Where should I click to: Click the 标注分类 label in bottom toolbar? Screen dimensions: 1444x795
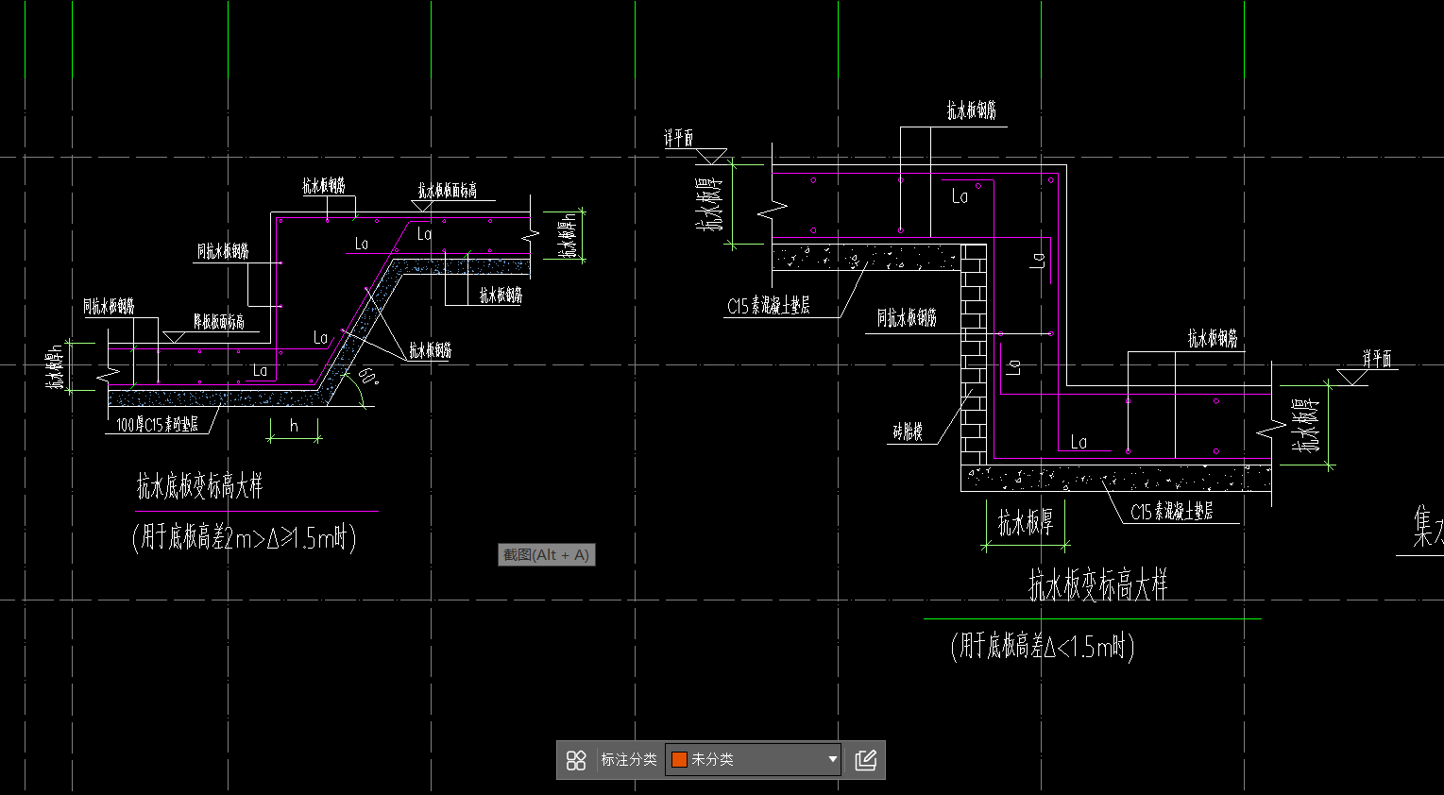pos(629,760)
